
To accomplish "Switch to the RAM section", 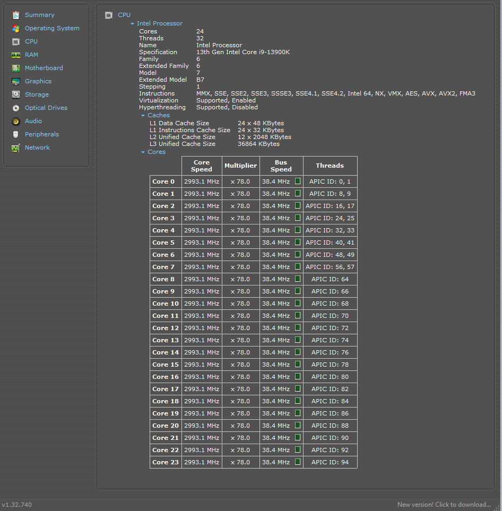I will 31,55.
